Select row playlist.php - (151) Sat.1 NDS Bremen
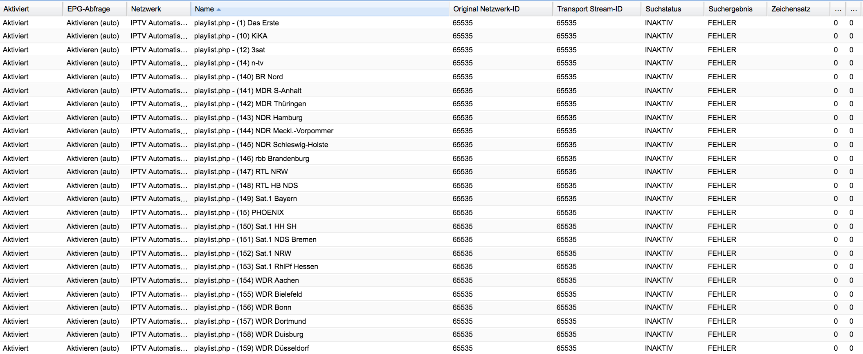The width and height of the screenshot is (863, 354). point(431,240)
